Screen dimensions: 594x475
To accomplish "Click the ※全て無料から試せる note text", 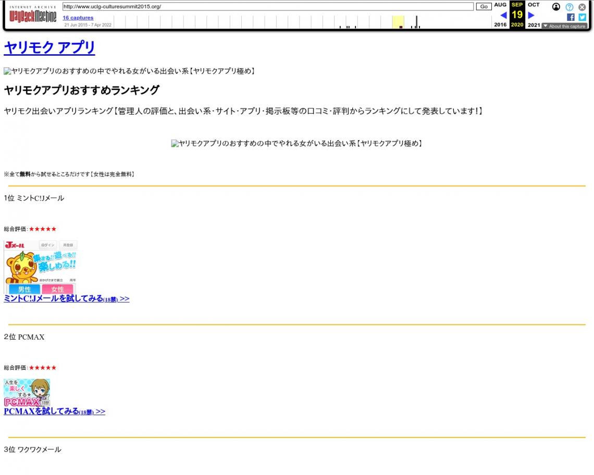I will [69, 174].
